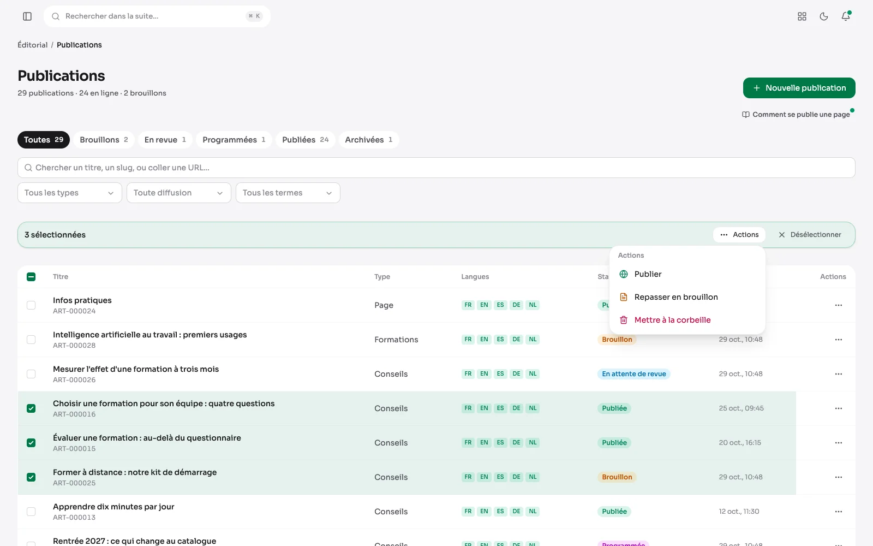Check the Infos pratiques row checkbox

pyautogui.click(x=31, y=305)
